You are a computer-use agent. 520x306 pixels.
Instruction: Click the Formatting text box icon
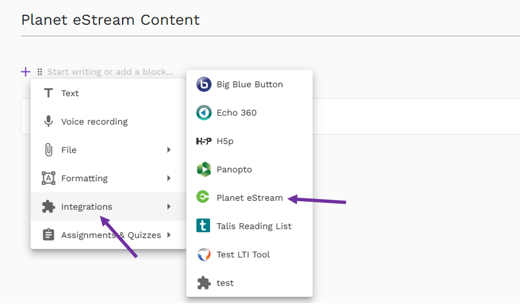(49, 178)
